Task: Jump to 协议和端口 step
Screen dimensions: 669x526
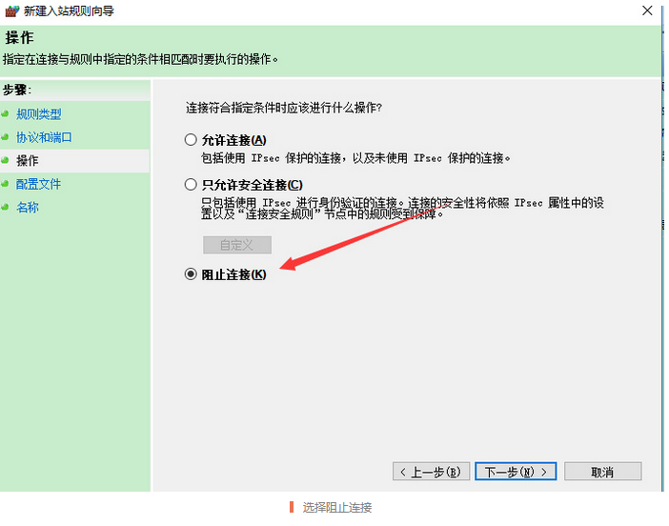Action: coord(44,137)
